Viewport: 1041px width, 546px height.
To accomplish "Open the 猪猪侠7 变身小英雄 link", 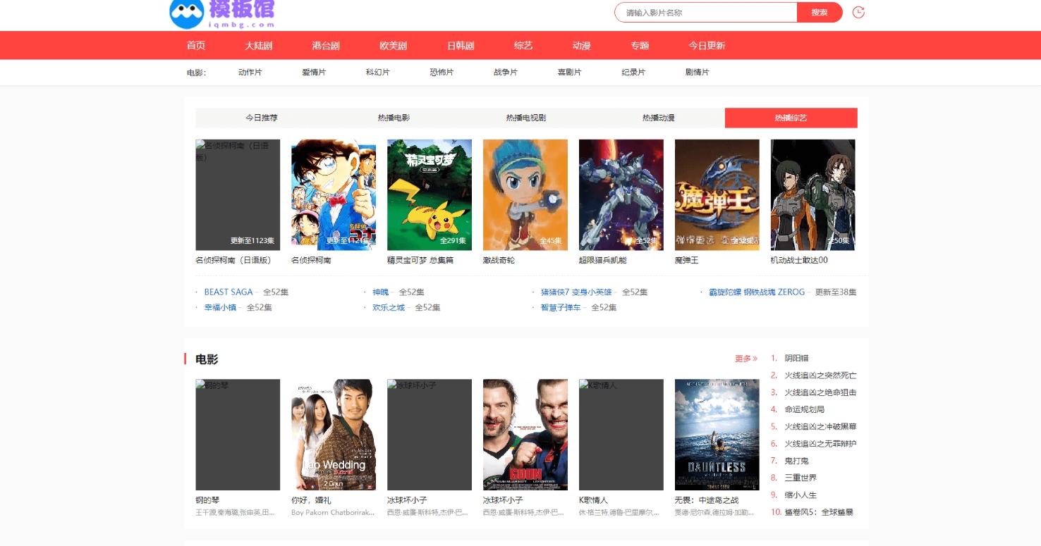I will coord(576,292).
